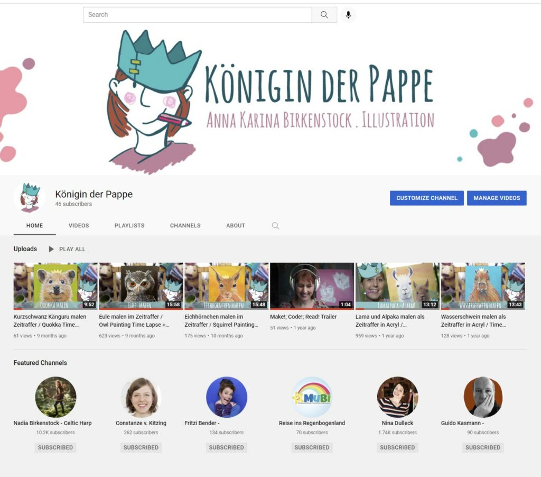This screenshot has height=477, width=541.
Task: Click the search magnifier button
Action: tap(324, 15)
